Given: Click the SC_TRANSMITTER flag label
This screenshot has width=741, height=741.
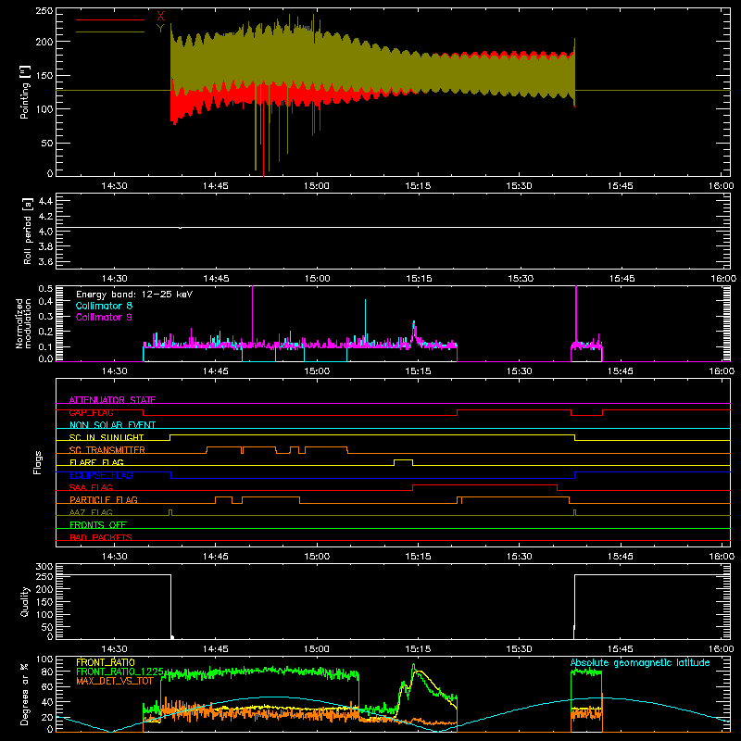Looking at the screenshot, I should coord(107,450).
